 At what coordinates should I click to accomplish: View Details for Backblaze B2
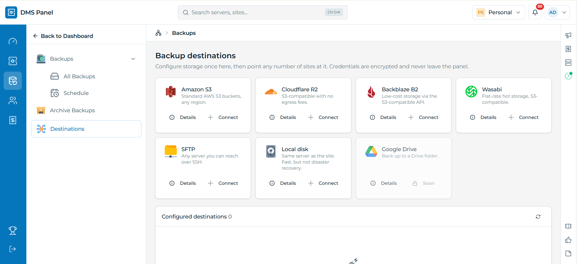pyautogui.click(x=383, y=117)
